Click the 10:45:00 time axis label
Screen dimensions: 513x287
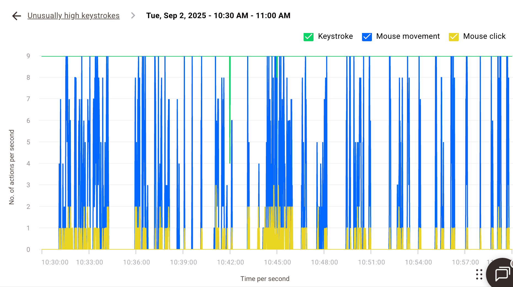[277, 262]
